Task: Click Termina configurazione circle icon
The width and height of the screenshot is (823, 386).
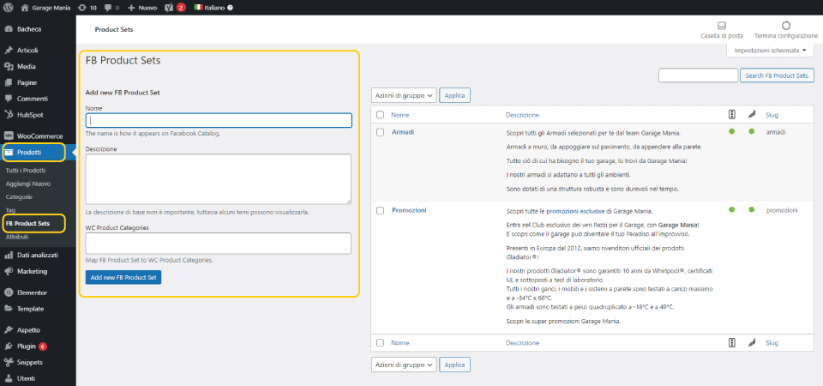Action: pyautogui.click(x=786, y=25)
